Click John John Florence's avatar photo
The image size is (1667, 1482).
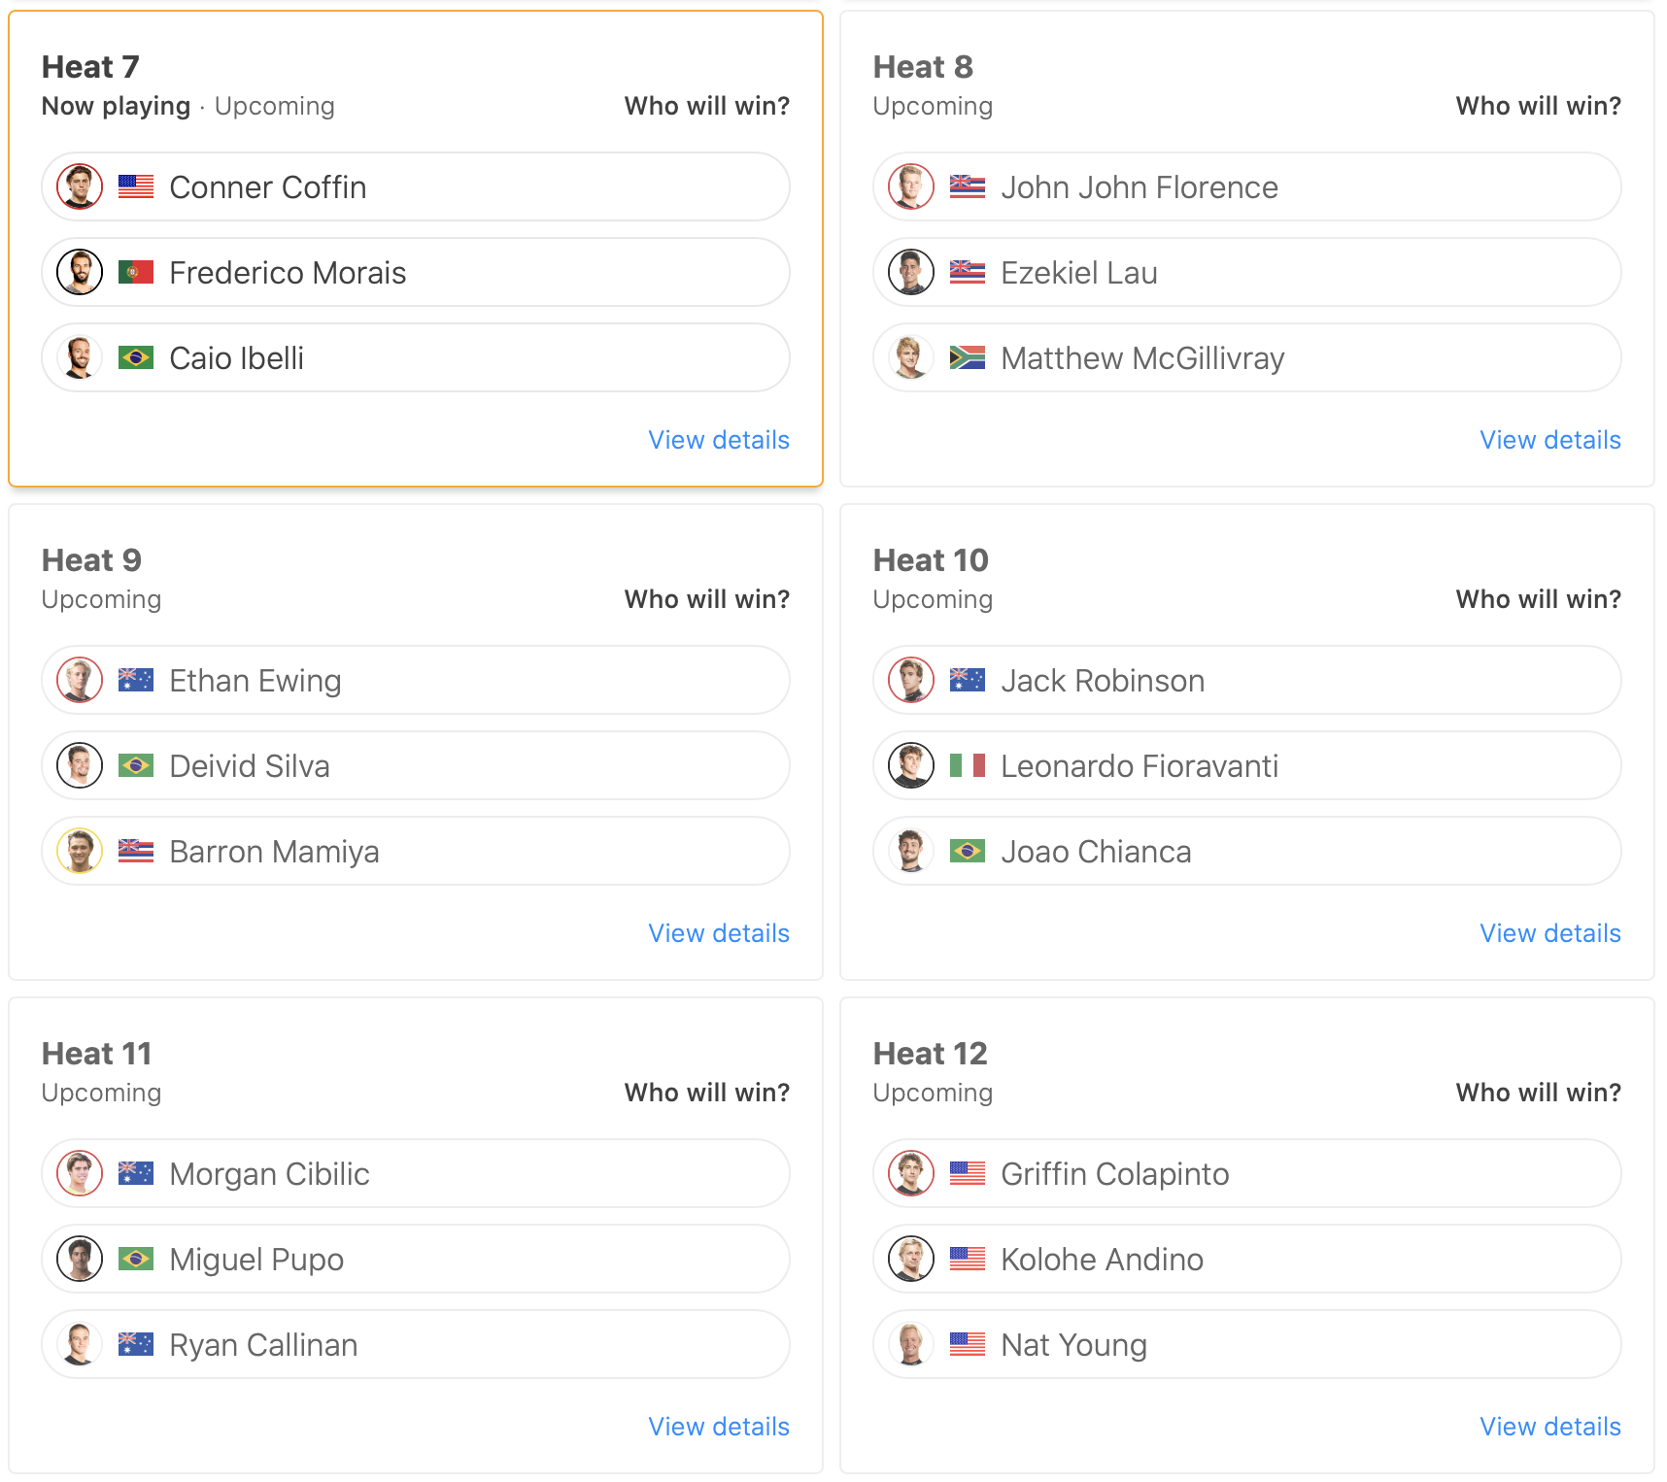pos(911,186)
